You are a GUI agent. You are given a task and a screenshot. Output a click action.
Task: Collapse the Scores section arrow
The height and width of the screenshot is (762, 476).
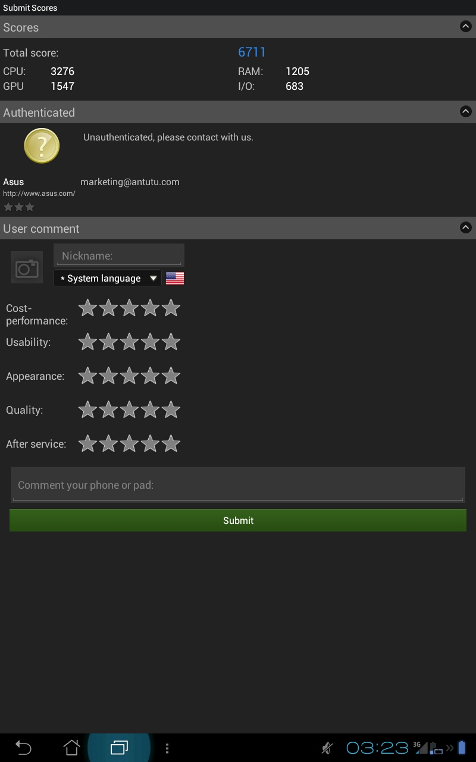[x=466, y=27]
